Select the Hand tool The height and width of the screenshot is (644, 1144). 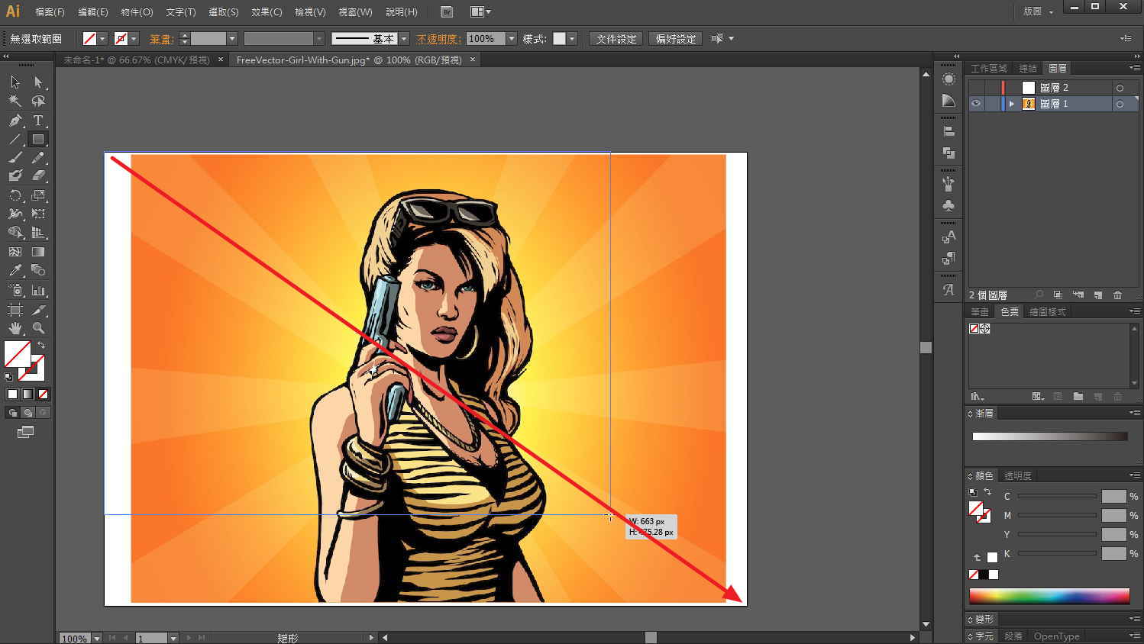(15, 328)
